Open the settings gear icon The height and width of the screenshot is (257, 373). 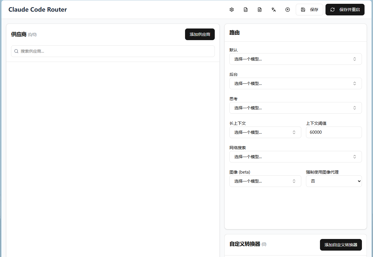231,10
